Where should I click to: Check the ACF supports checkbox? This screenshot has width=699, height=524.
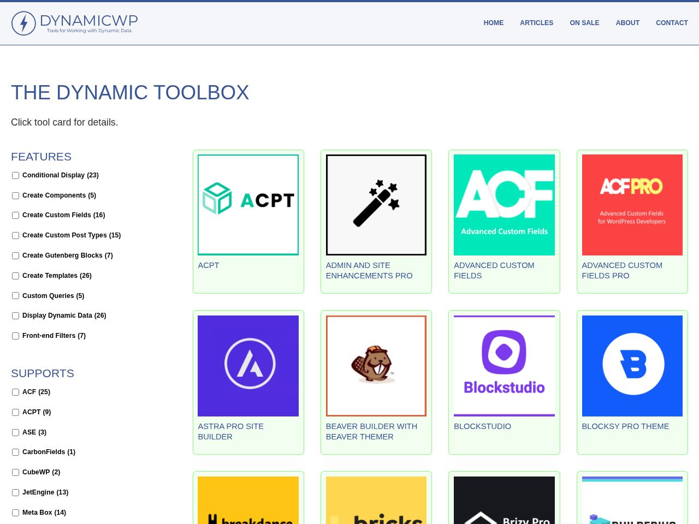click(x=15, y=392)
